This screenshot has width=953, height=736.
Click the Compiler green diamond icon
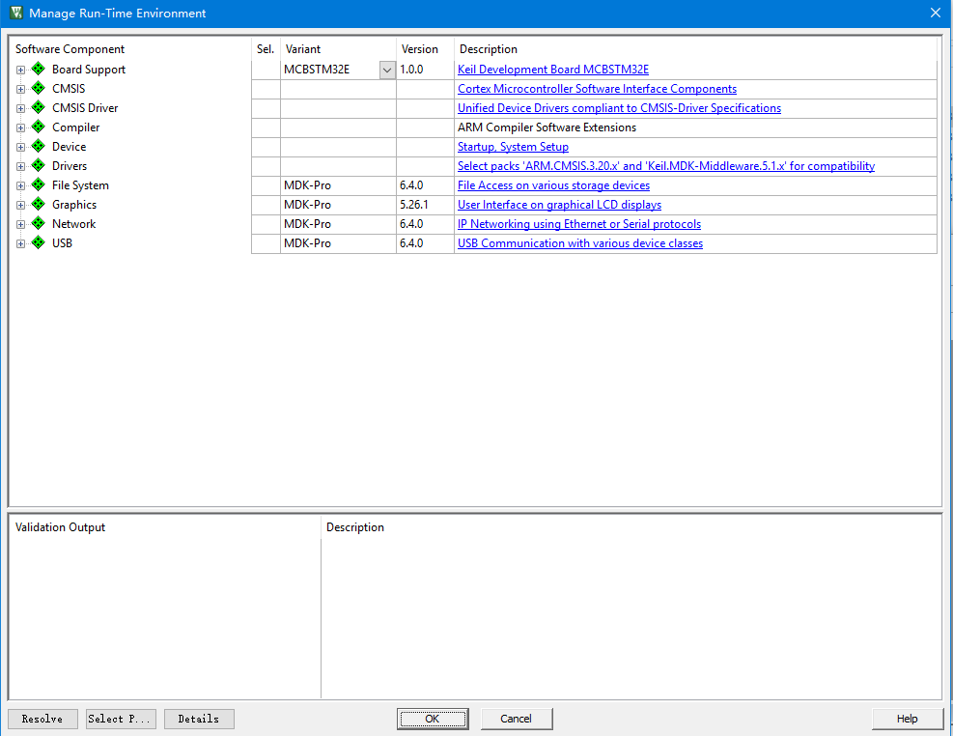coord(39,127)
